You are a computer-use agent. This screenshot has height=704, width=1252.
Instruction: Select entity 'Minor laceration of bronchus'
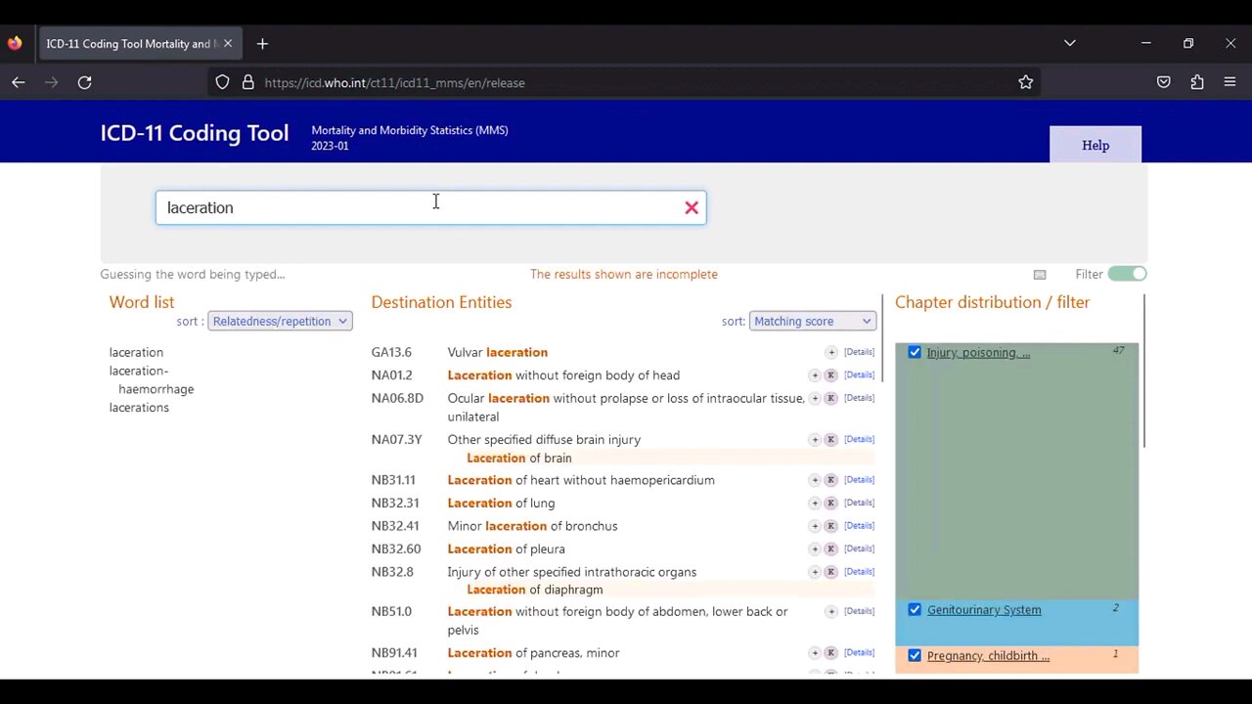532,526
